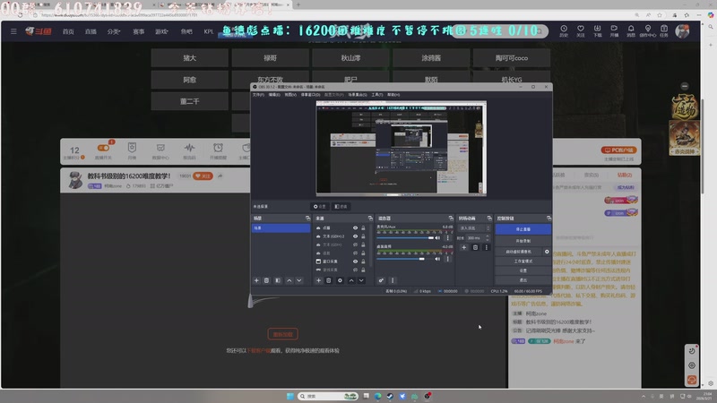This screenshot has width=717, height=403.
Task: Open desktop audio channel options menu
Action: [447, 259]
